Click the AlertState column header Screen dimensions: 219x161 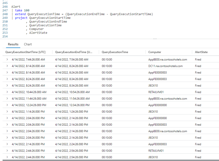(201, 52)
